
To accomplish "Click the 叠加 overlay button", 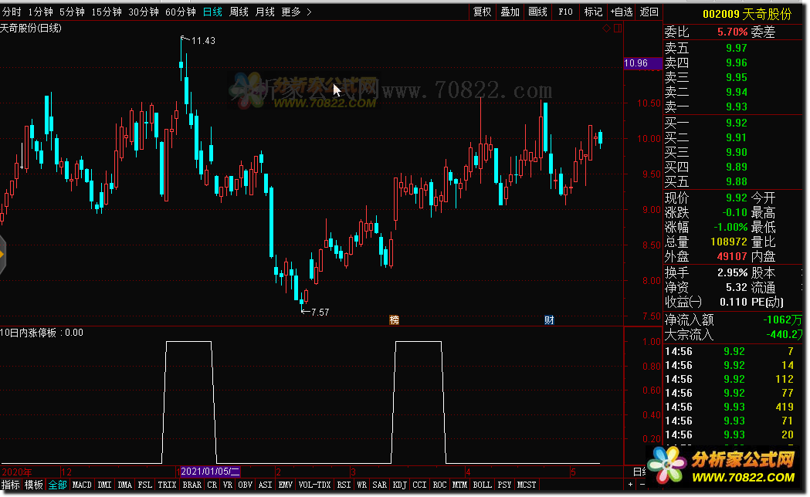I will tap(510, 12).
